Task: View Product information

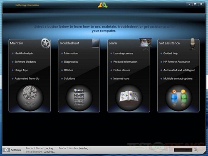Action: [125, 62]
